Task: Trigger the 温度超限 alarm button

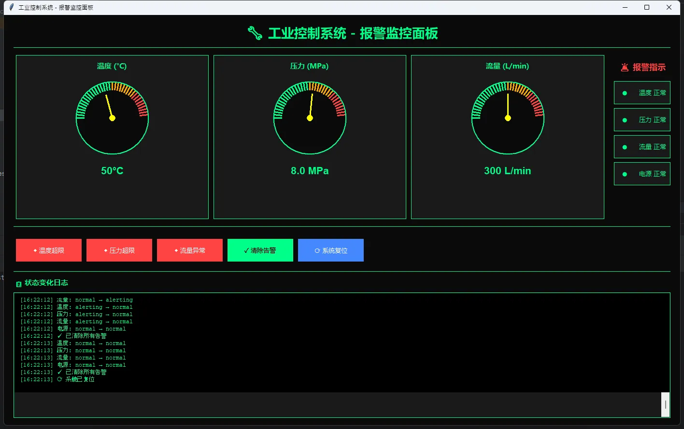Action: coord(49,250)
